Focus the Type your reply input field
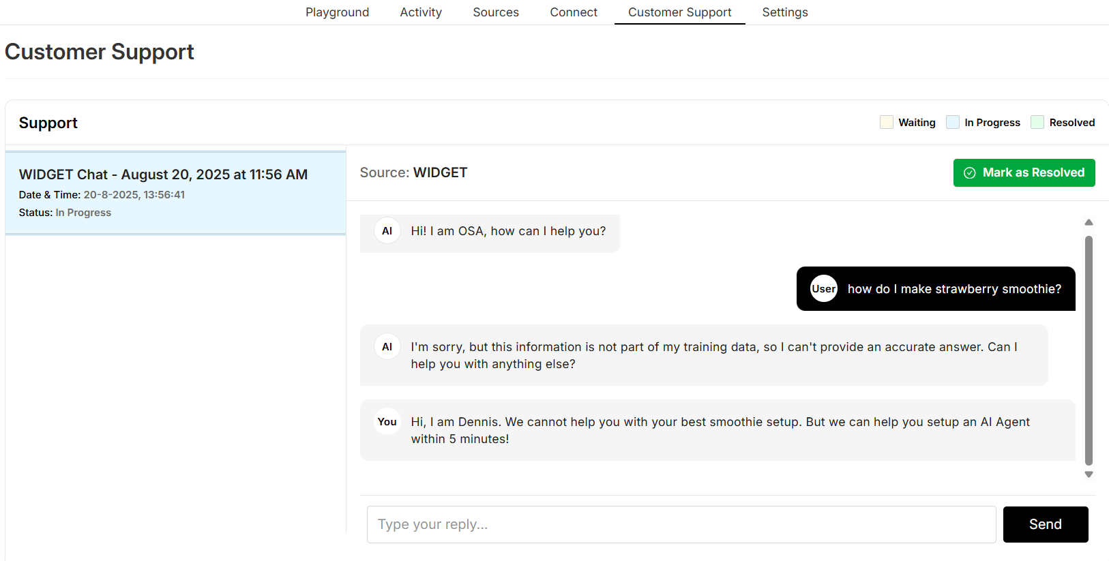Viewport: 1109px width, 561px height. point(681,524)
